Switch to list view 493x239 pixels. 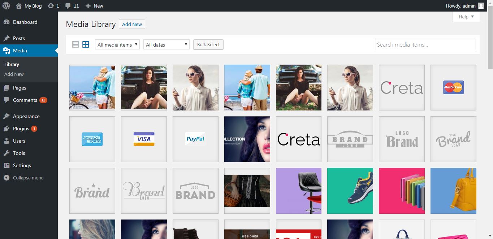75,44
